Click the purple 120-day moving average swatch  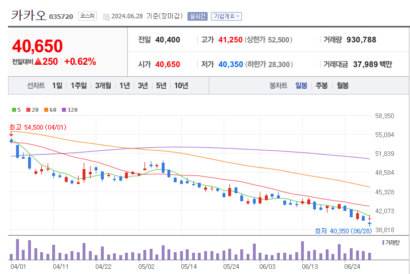pos(64,110)
